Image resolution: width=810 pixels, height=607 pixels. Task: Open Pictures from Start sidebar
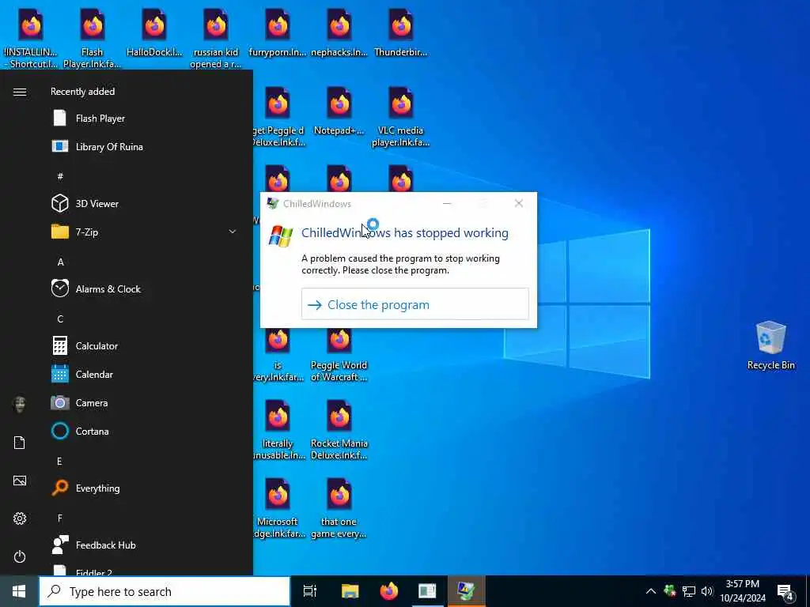(x=20, y=481)
